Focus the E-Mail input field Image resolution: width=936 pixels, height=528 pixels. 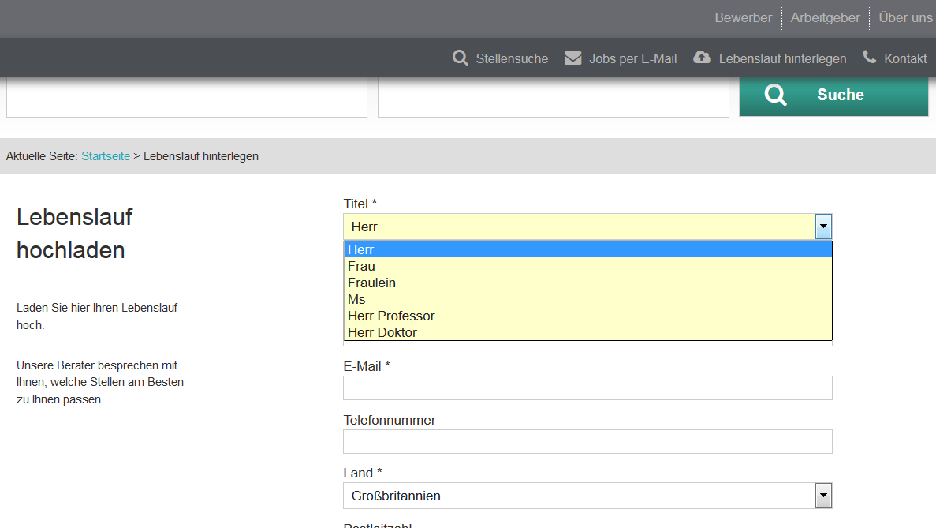pyautogui.click(x=587, y=388)
